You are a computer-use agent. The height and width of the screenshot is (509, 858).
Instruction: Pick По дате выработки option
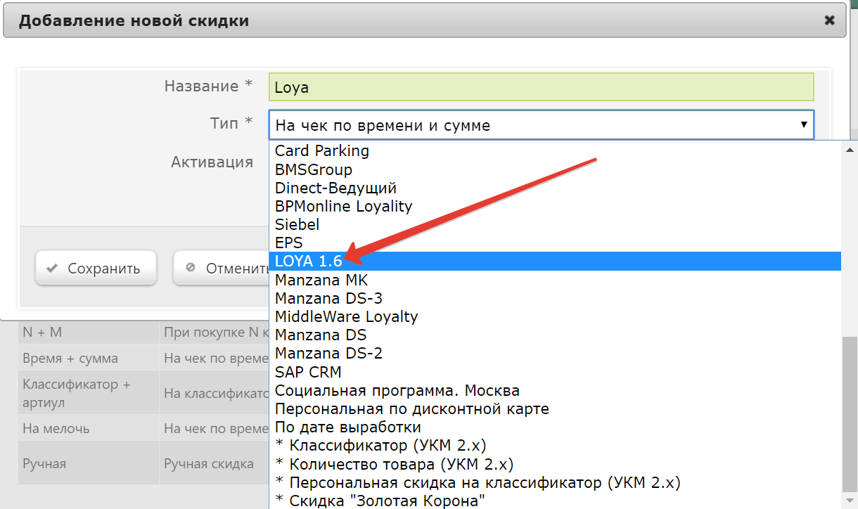click(556, 426)
